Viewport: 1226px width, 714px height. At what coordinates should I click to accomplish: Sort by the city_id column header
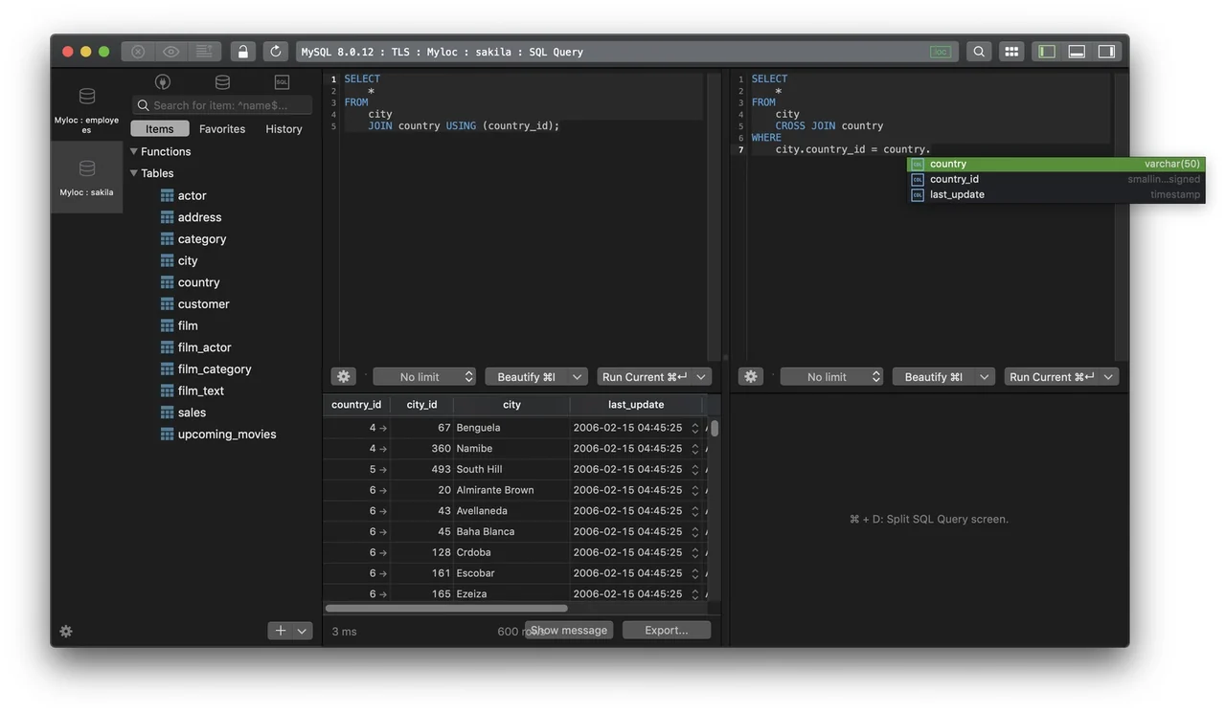[x=421, y=405]
